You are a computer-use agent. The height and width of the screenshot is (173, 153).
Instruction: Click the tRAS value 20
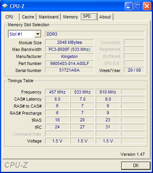[82, 120]
